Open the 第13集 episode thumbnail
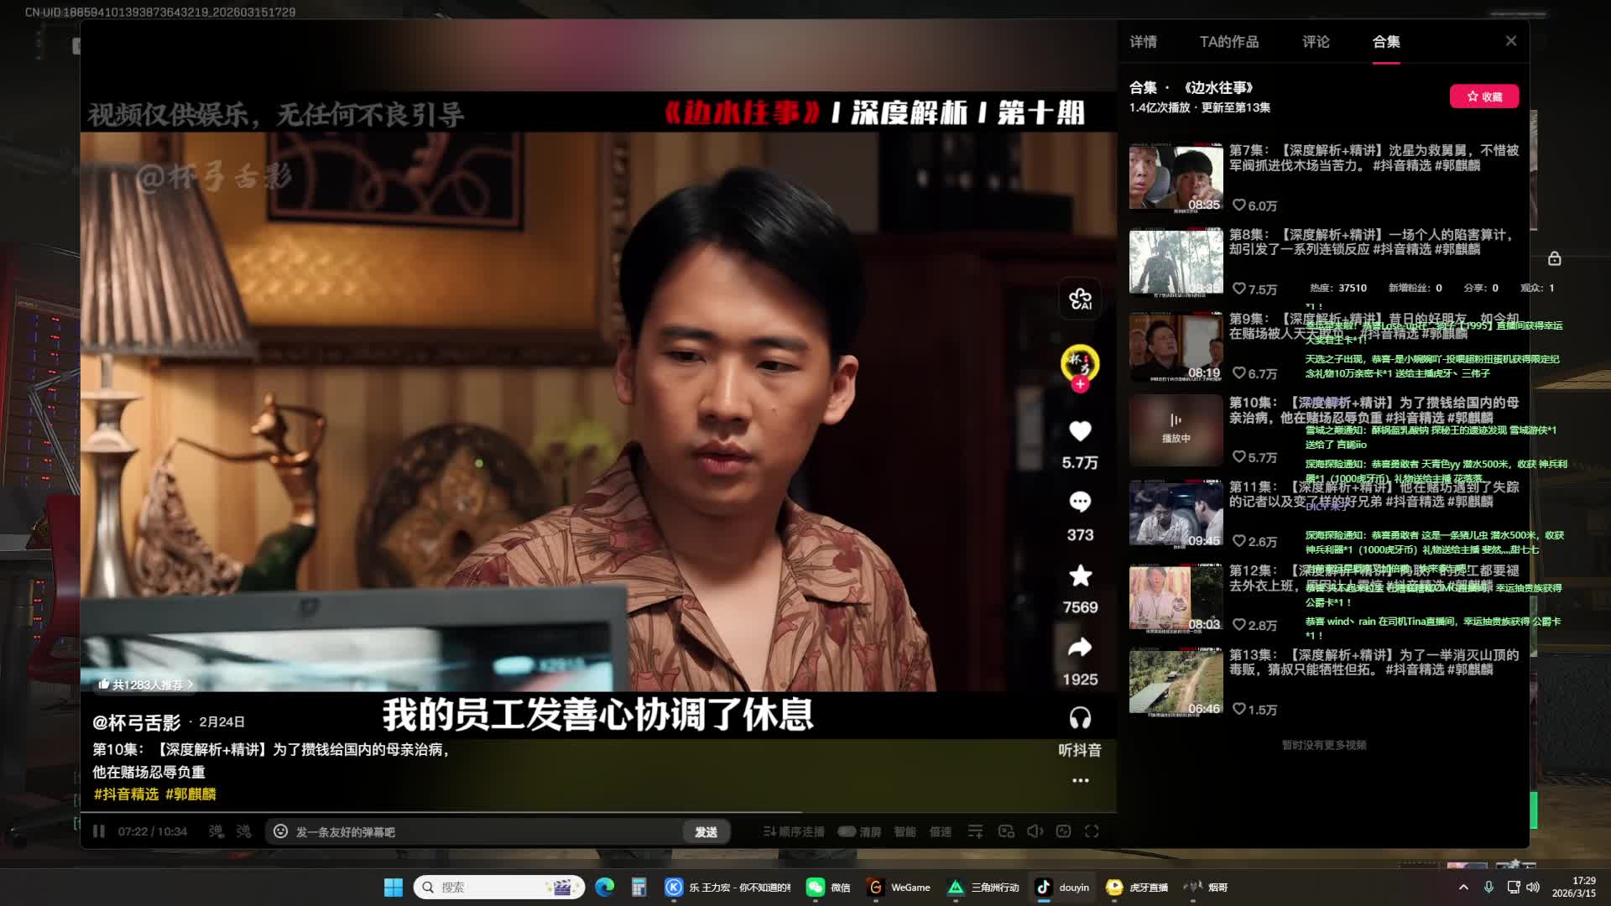 [1176, 681]
